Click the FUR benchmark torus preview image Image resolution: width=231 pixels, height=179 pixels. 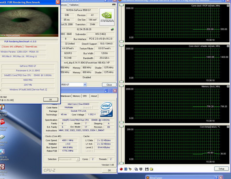[x=29, y=22]
